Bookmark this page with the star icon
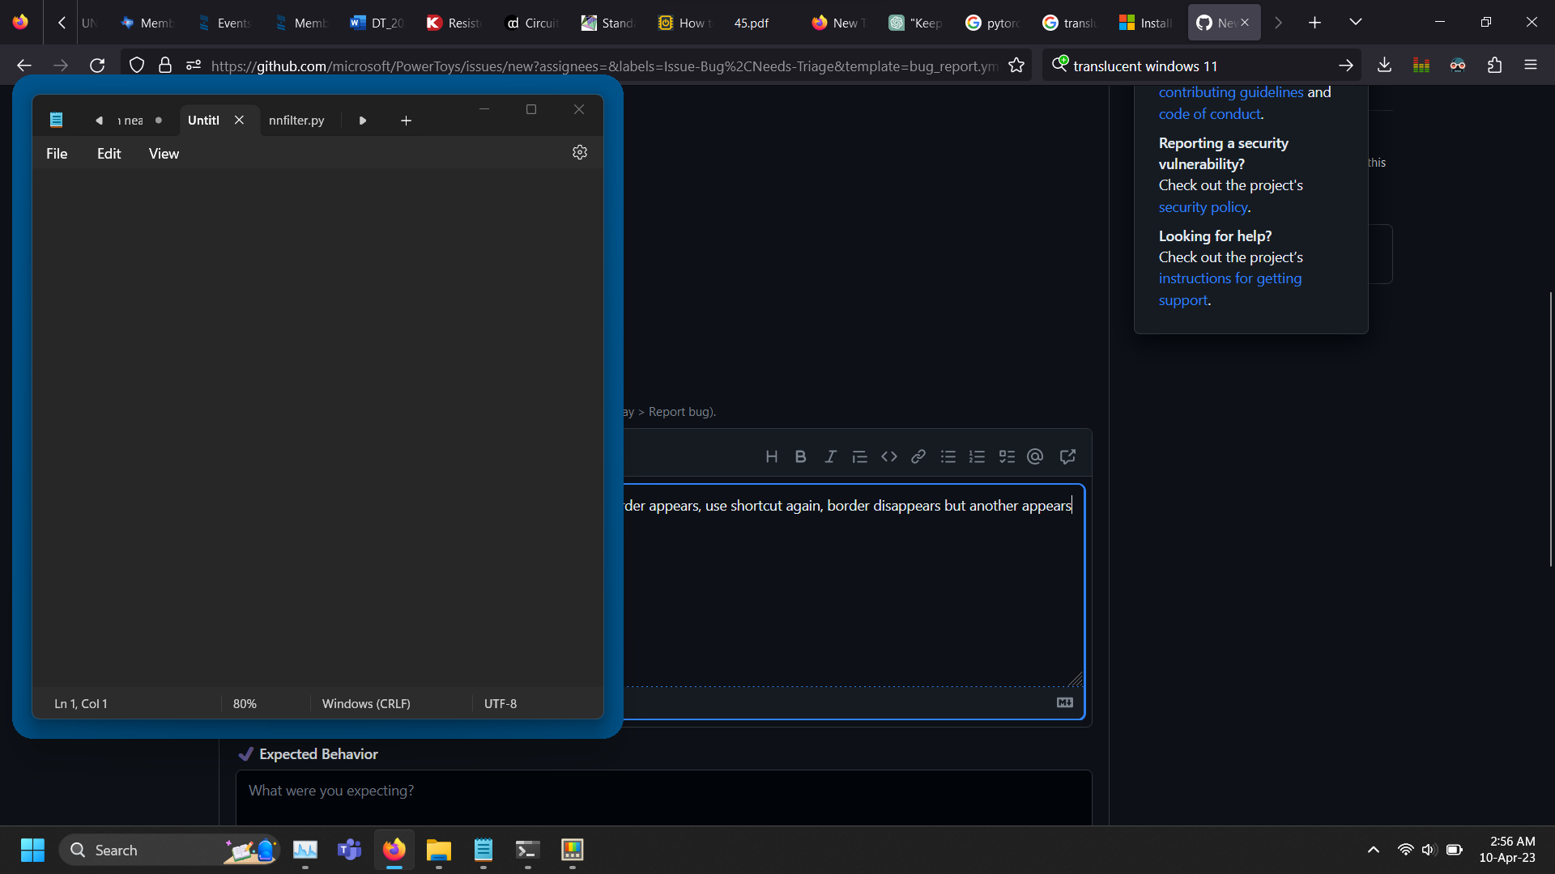This screenshot has height=874, width=1555. click(1016, 65)
